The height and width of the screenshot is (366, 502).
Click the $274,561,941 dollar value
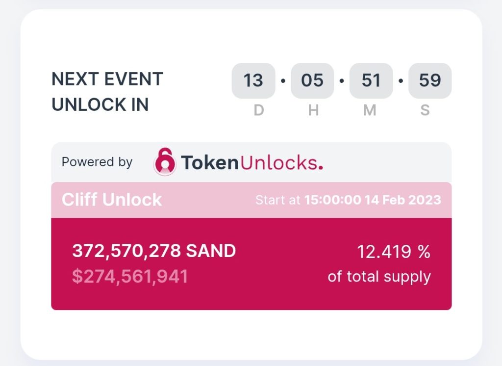[130, 276]
